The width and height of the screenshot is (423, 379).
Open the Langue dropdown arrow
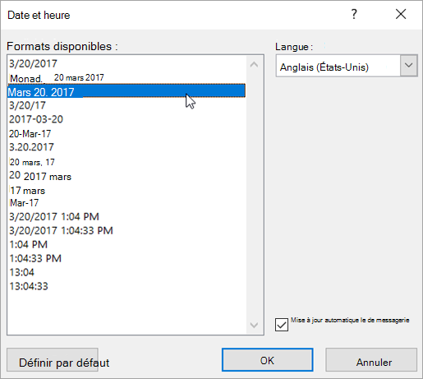point(409,66)
